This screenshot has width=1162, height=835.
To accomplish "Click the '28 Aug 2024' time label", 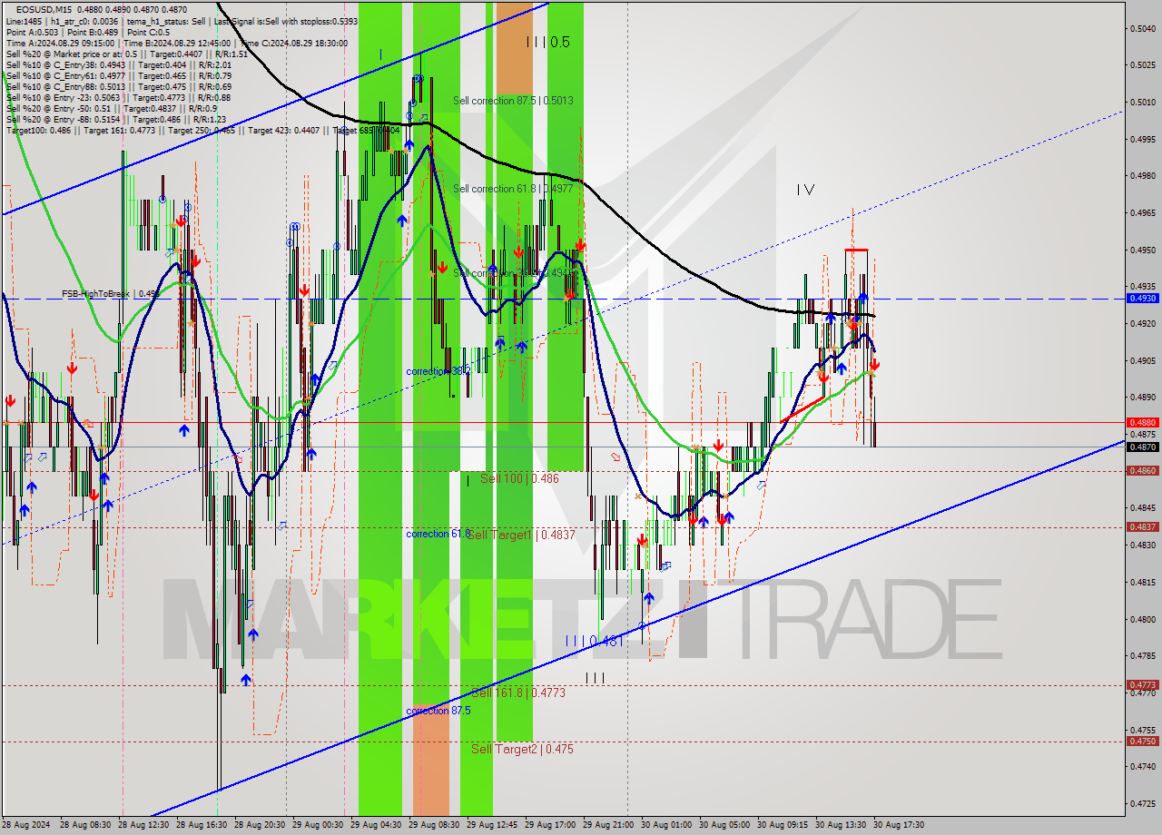I will [25, 825].
